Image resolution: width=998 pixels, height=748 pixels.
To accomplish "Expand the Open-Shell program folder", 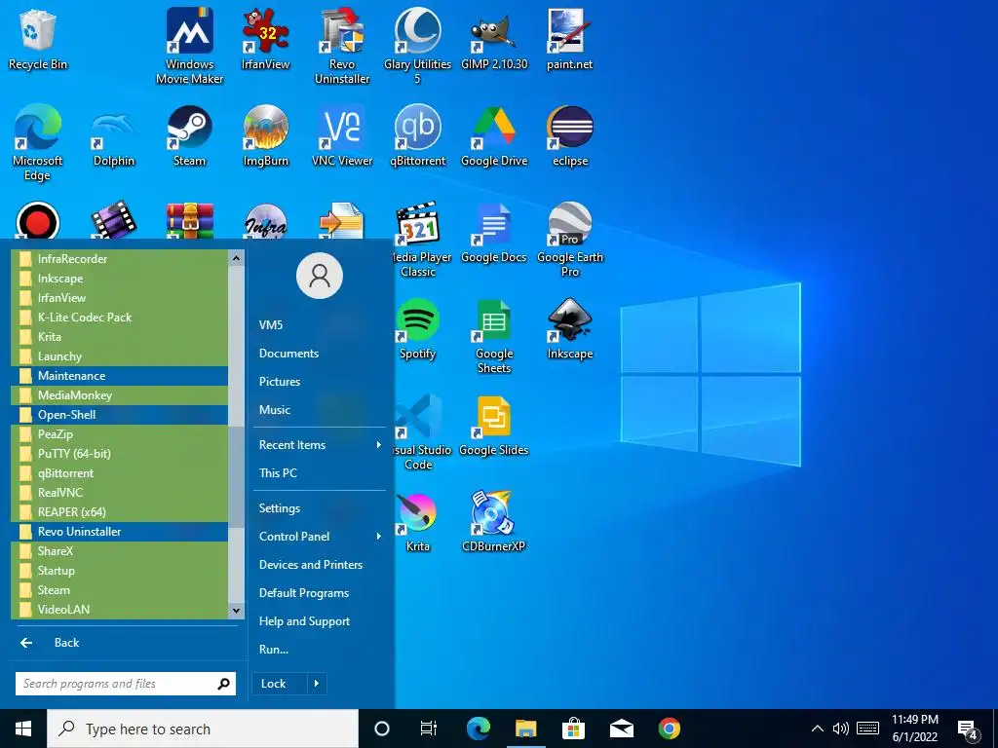I will click(x=120, y=415).
